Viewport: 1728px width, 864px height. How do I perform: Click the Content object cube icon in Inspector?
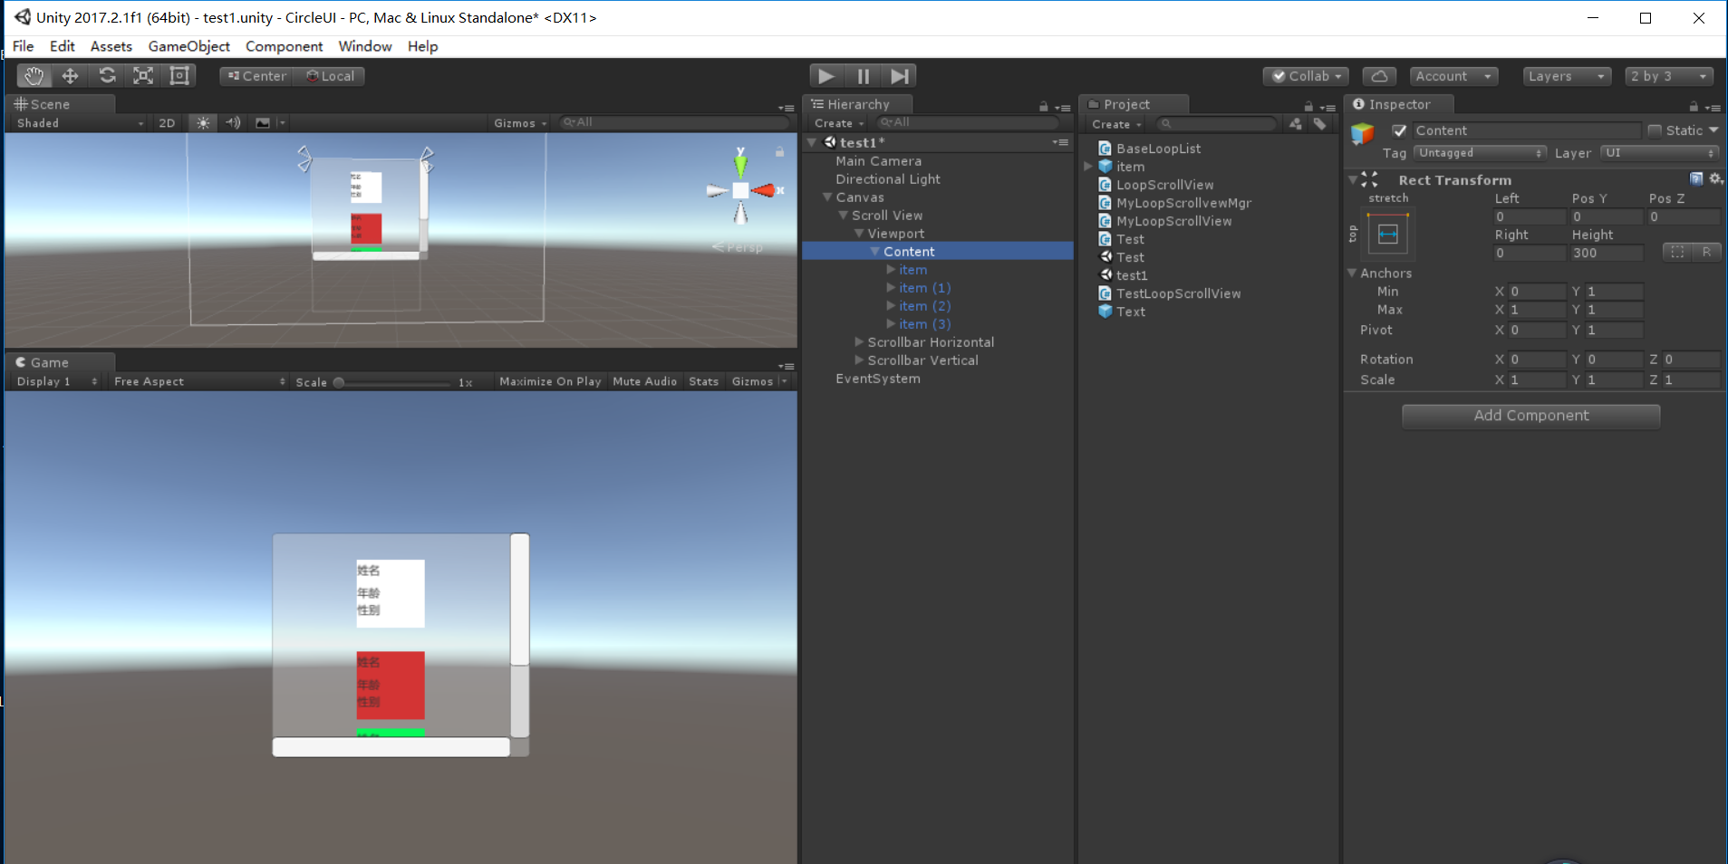[1363, 134]
